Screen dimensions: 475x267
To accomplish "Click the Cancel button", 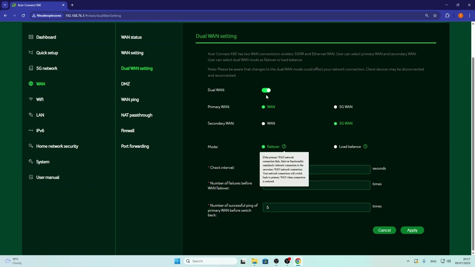I will (384, 230).
